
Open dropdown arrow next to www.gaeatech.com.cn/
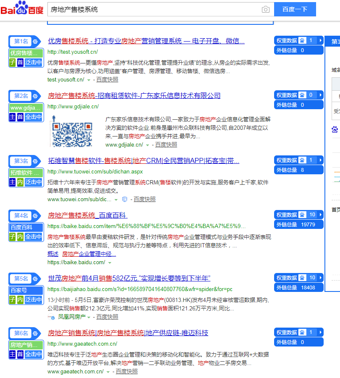[108, 372]
